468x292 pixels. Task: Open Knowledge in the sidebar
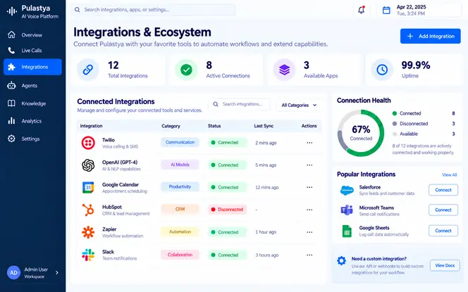[32, 103]
